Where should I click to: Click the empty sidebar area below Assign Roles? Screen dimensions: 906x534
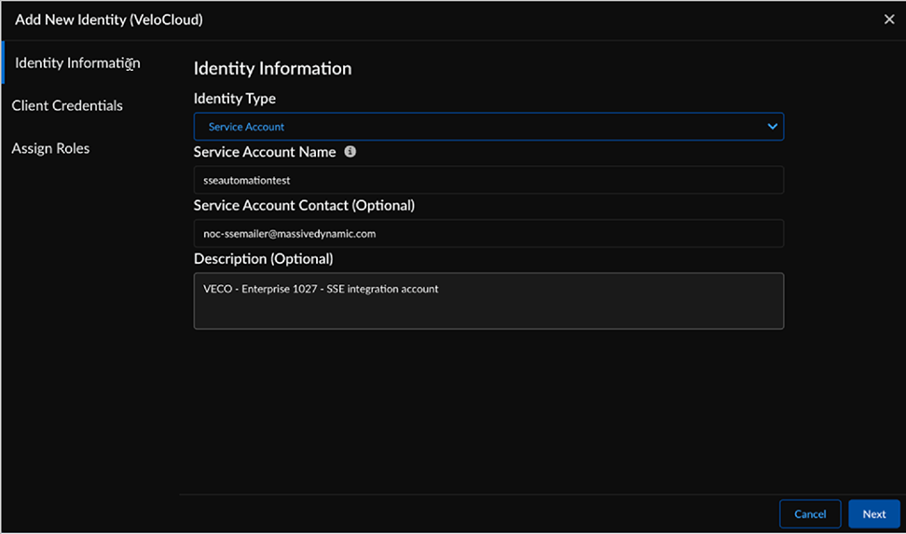point(89,326)
